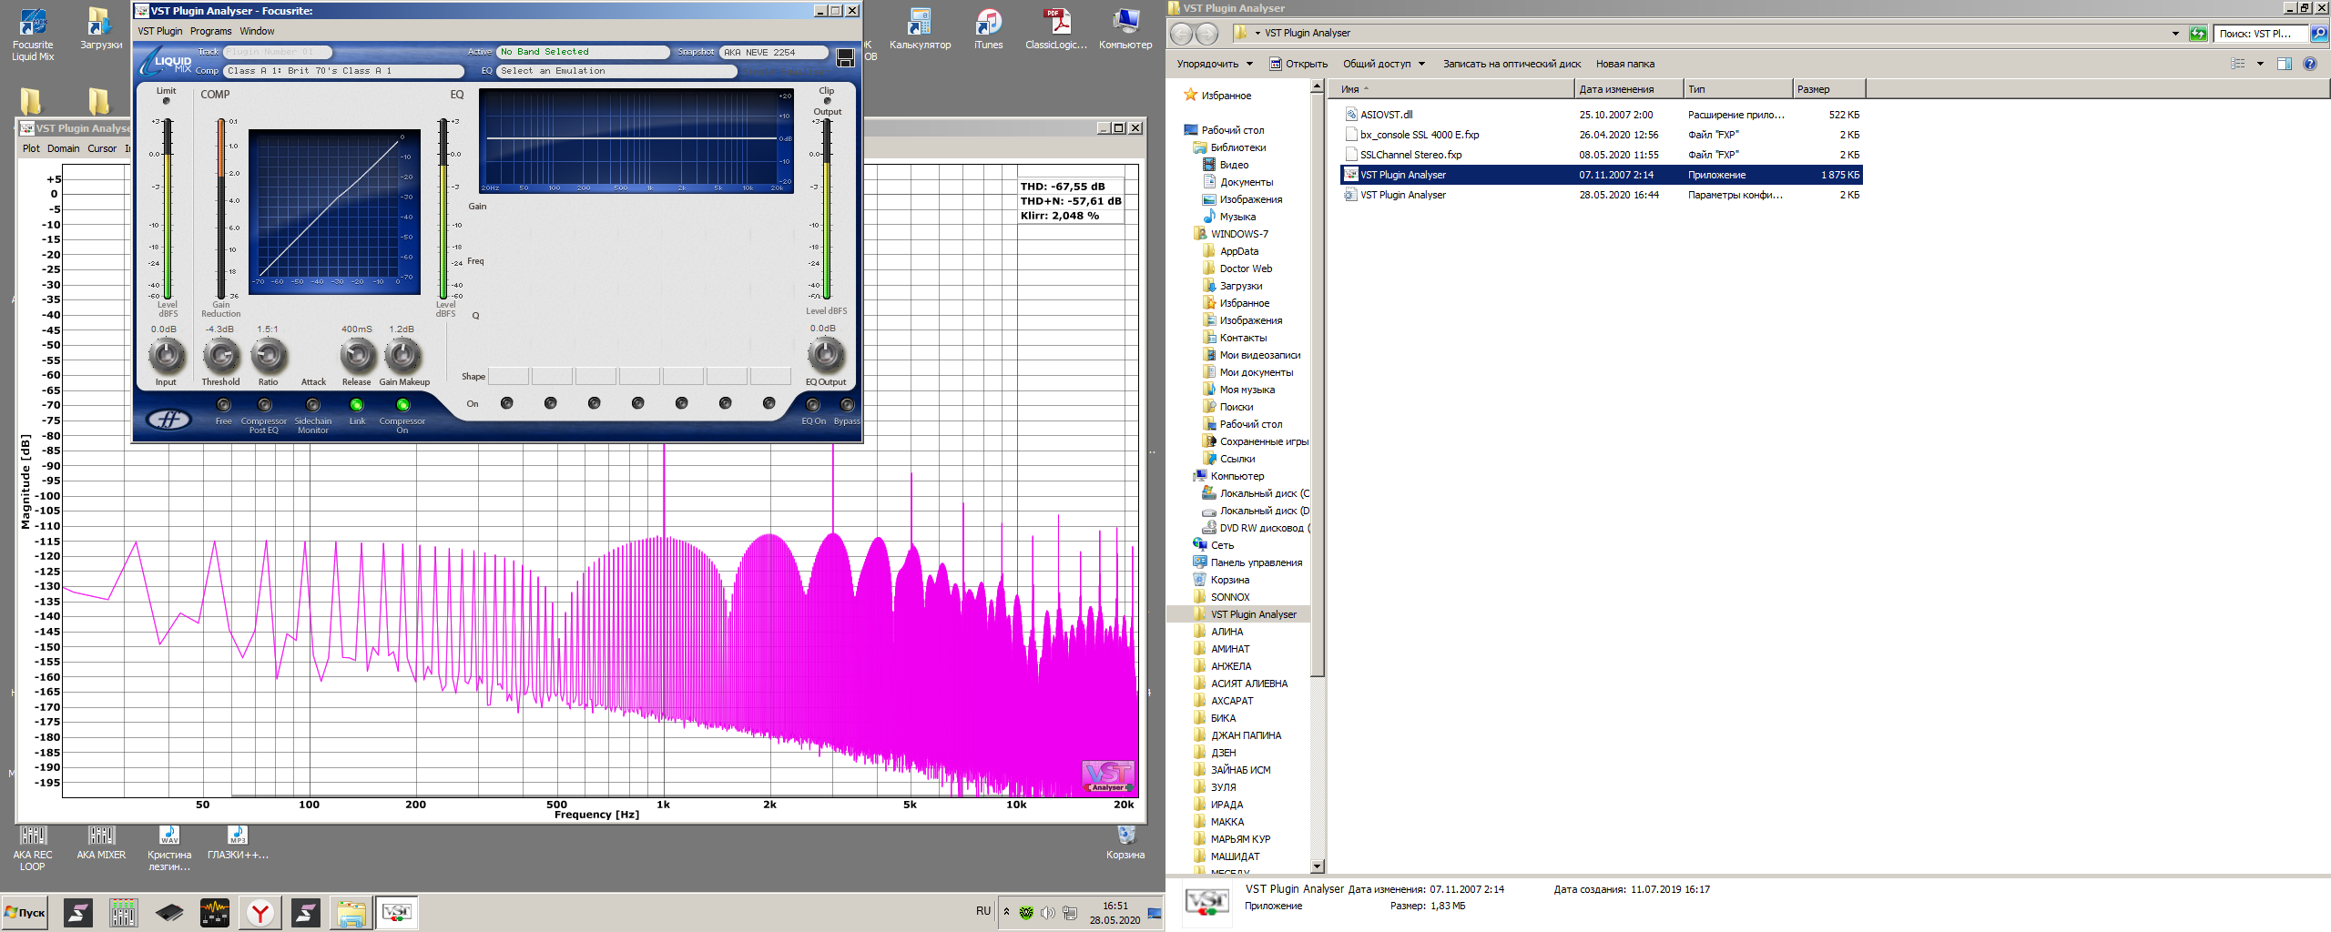Launch iTunes from the desktop
This screenshot has width=2331, height=932.
(988, 29)
